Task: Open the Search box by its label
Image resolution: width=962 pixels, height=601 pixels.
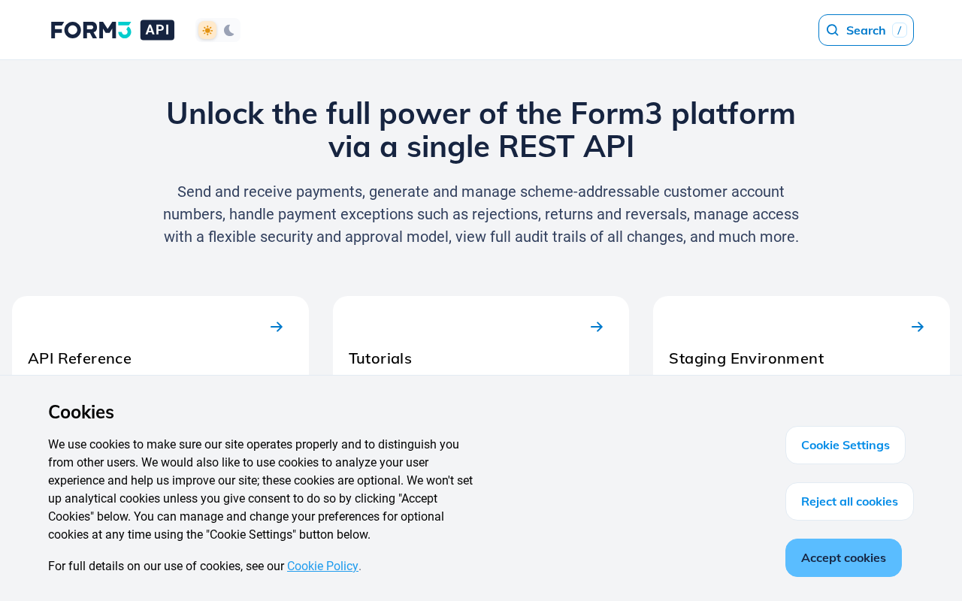Action: pyautogui.click(x=866, y=30)
